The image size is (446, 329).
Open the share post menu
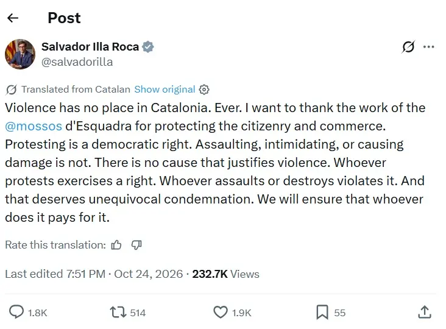tap(425, 312)
